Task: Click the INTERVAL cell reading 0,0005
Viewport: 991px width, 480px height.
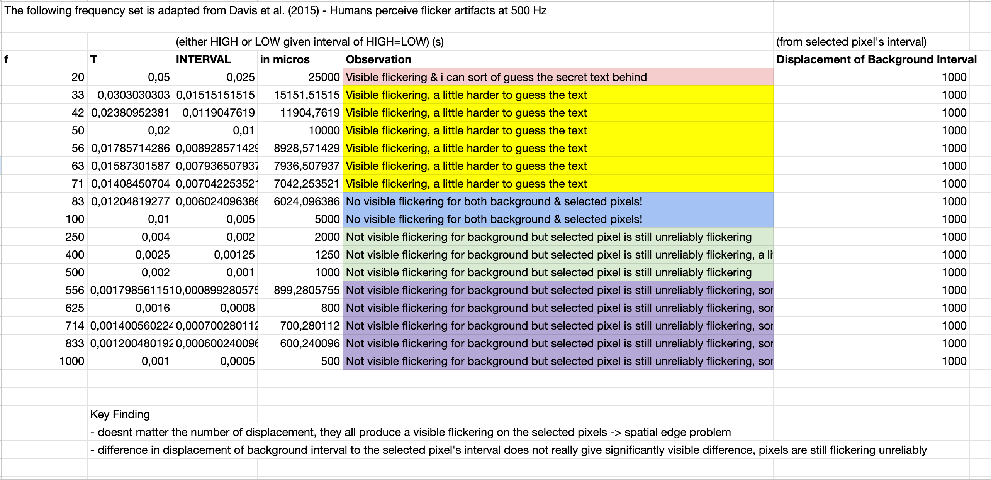Action: [x=215, y=361]
